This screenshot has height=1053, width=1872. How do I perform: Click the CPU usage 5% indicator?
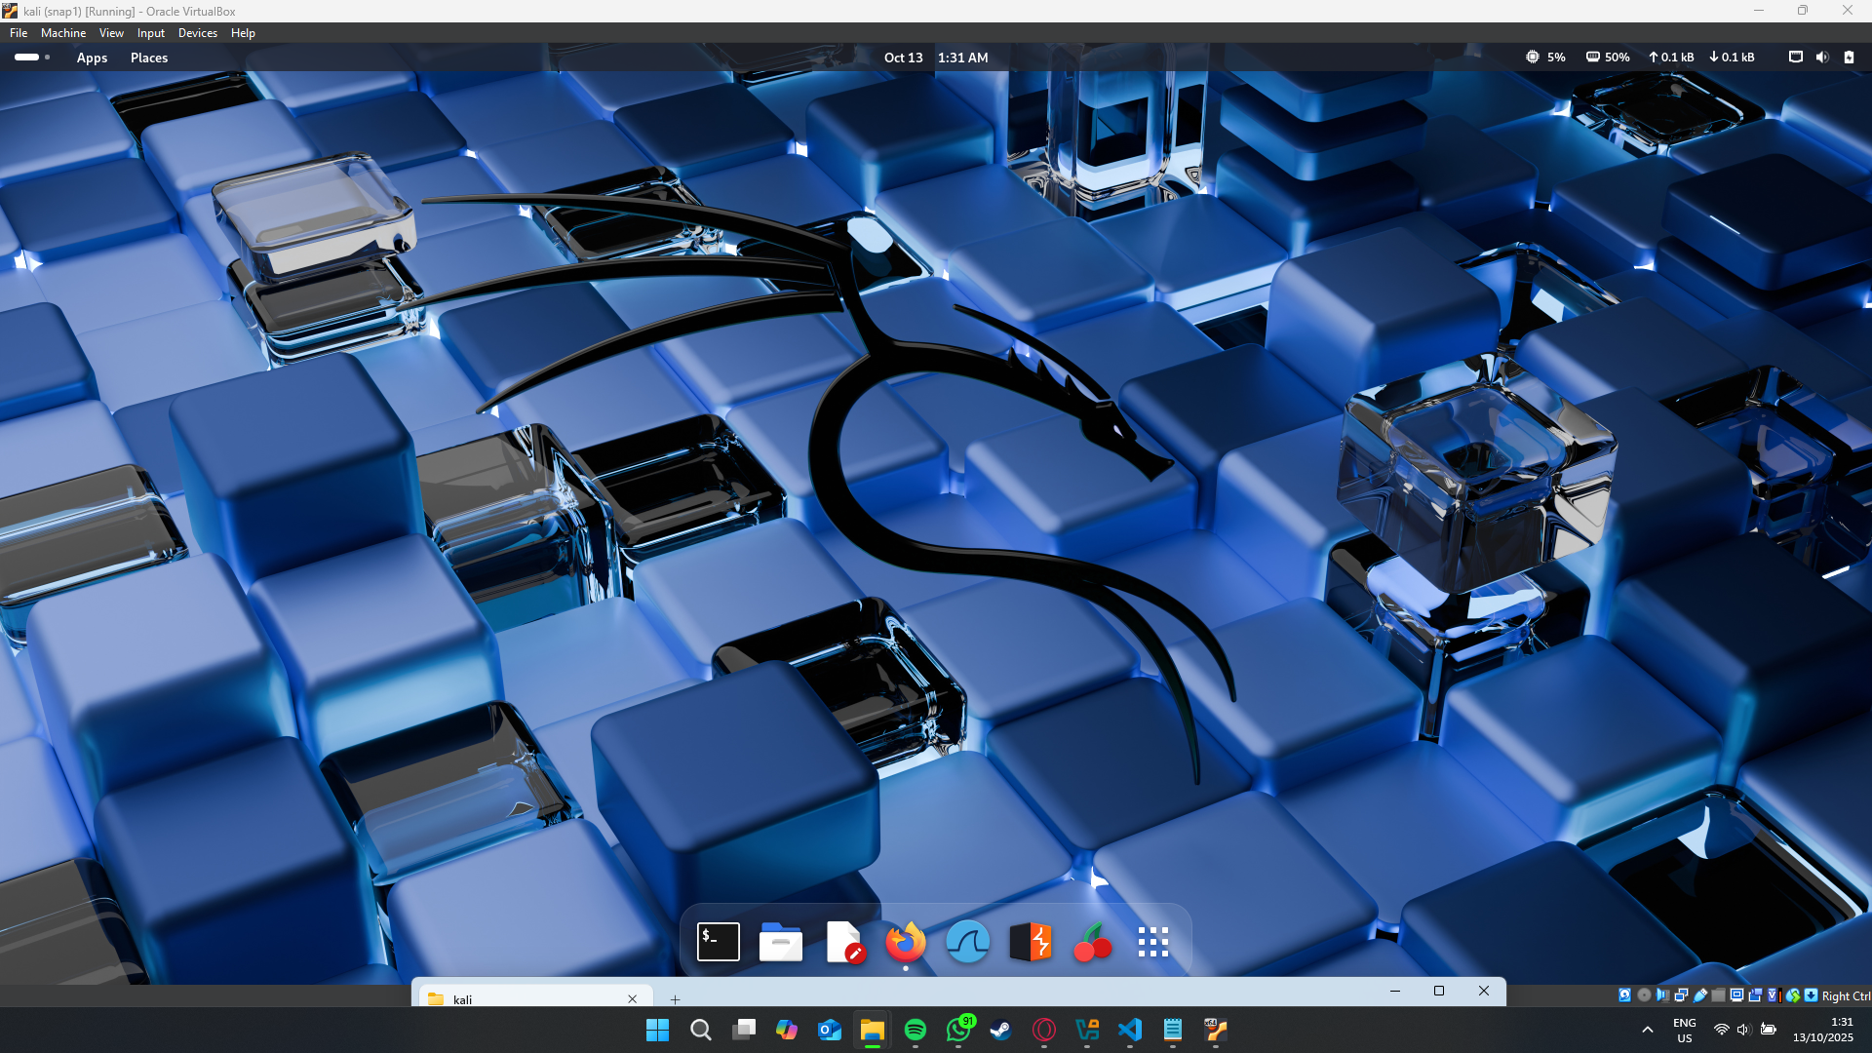[1545, 58]
